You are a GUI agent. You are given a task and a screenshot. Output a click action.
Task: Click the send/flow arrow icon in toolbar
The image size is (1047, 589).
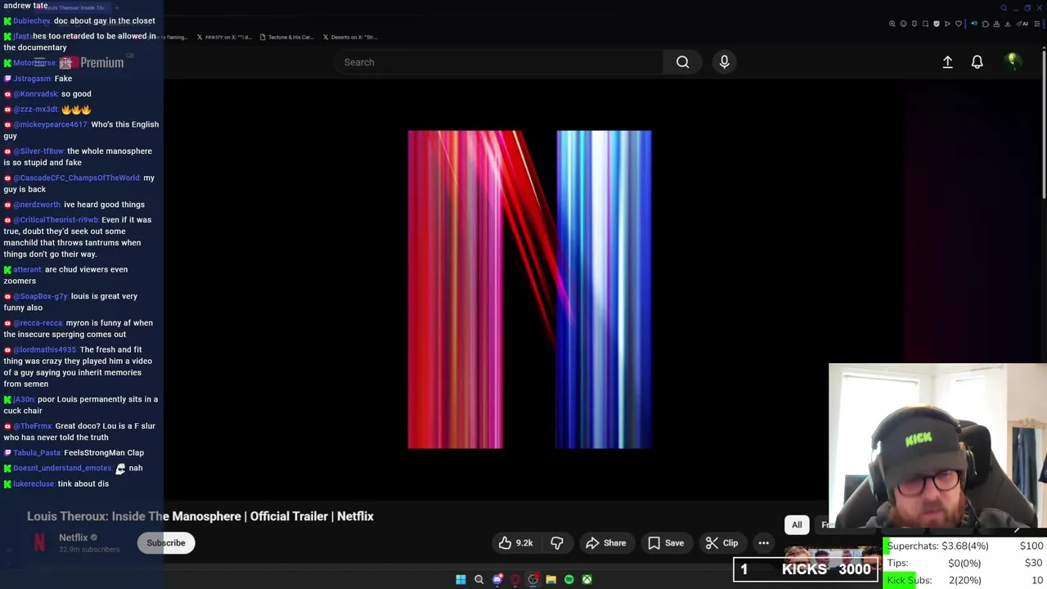click(947, 24)
